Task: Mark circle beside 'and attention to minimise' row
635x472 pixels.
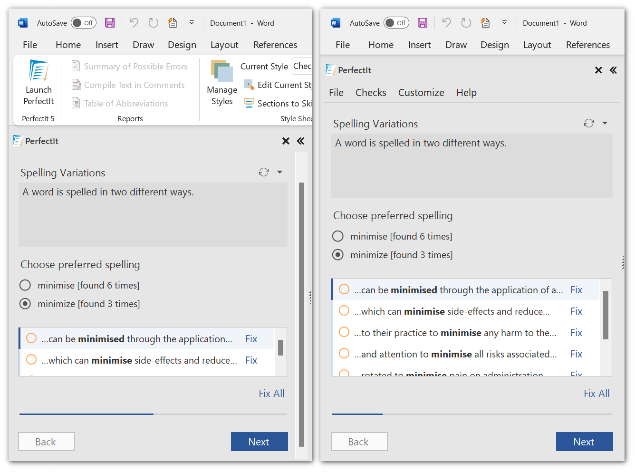Action: 344,354
